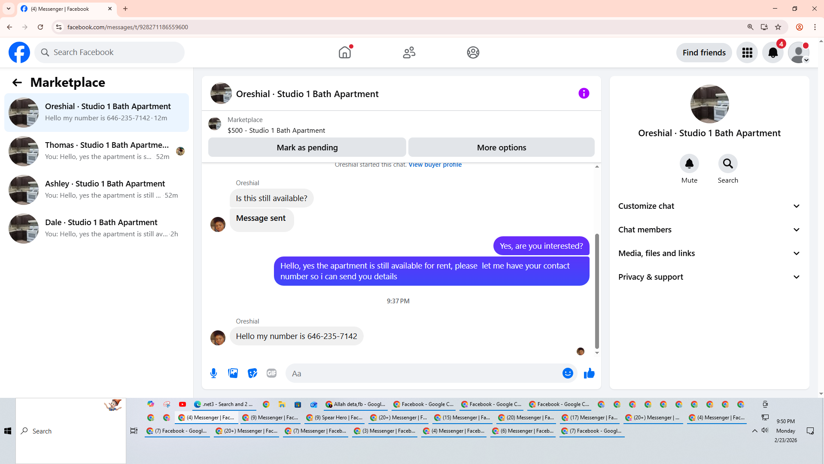Viewport: 824px width, 464px height.
Task: Open Chrome tab search dropdown arrow
Action: 9,9
